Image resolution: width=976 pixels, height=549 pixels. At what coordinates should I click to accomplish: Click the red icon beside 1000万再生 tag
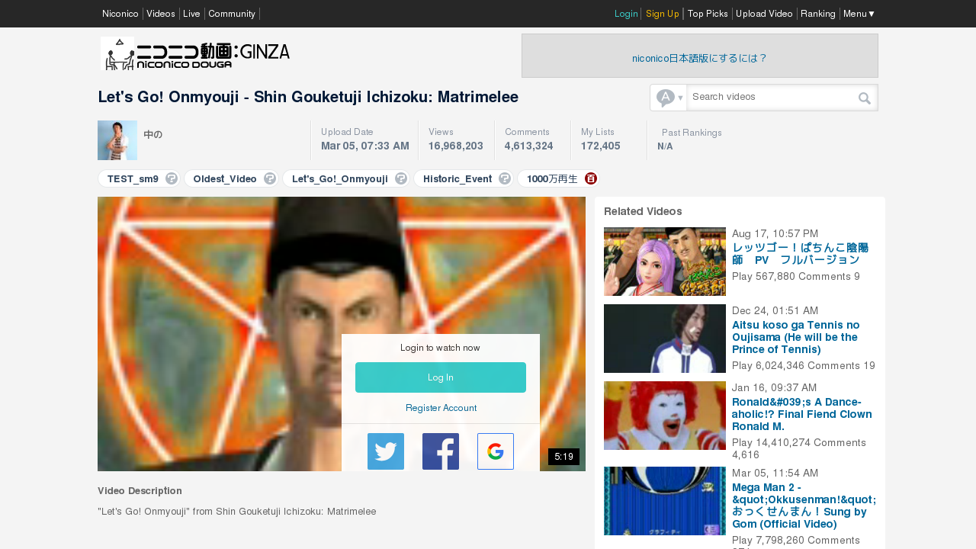click(x=591, y=178)
